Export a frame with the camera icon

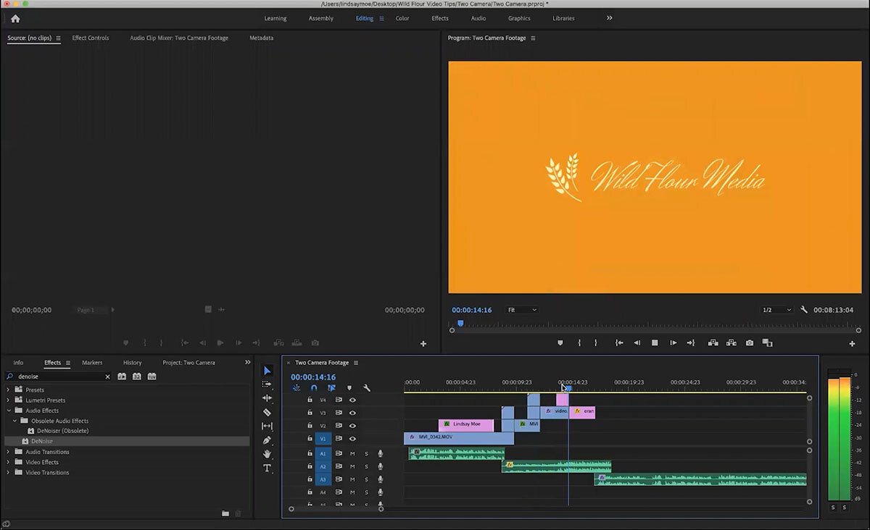[750, 343]
